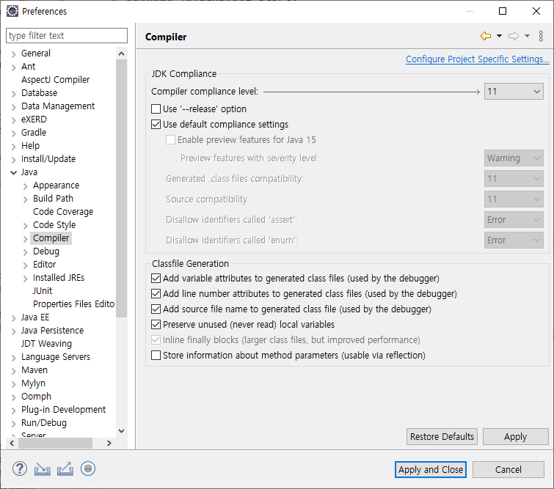This screenshot has width=554, height=489.
Task: Open the Disallow 'assert' identifiers dropdown
Action: [514, 220]
